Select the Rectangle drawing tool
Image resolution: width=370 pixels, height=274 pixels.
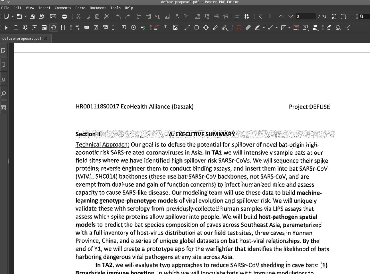(x=197, y=27)
